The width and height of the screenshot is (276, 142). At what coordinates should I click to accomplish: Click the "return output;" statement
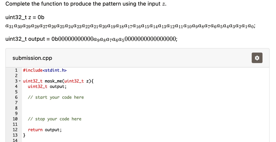[45, 130]
